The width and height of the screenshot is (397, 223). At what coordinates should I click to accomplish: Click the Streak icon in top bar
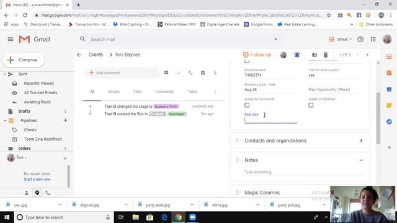point(331,39)
